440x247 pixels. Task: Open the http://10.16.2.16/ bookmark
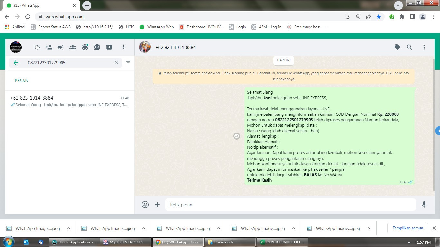point(94,27)
